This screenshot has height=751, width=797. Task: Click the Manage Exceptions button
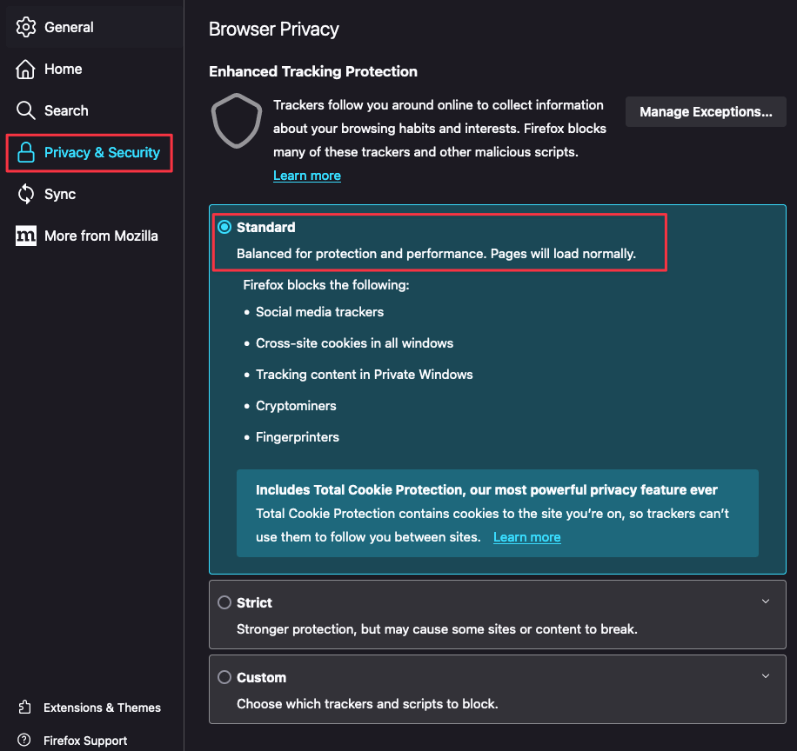(x=706, y=111)
